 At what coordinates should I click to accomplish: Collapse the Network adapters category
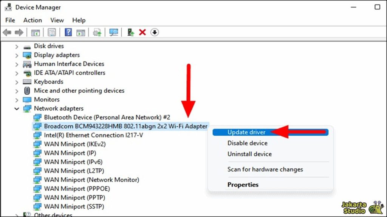17,108
